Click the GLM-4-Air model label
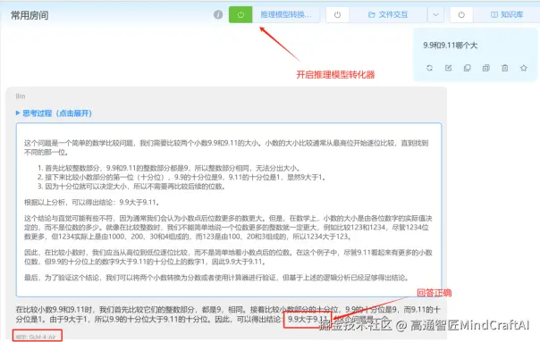Viewport: 540px width, 342px height. [x=36, y=337]
